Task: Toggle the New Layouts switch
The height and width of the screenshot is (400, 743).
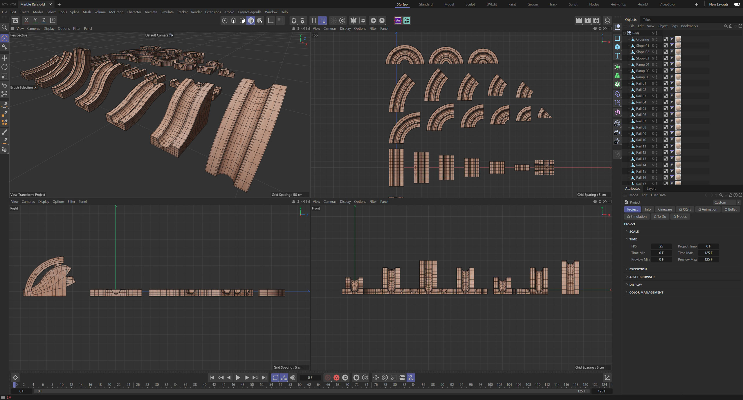Action: [737, 4]
